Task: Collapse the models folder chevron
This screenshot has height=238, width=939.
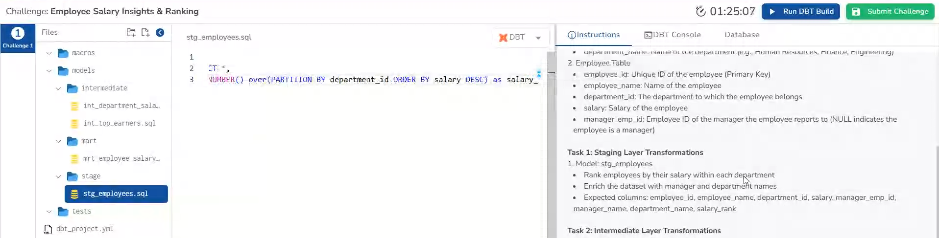Action: pos(49,71)
